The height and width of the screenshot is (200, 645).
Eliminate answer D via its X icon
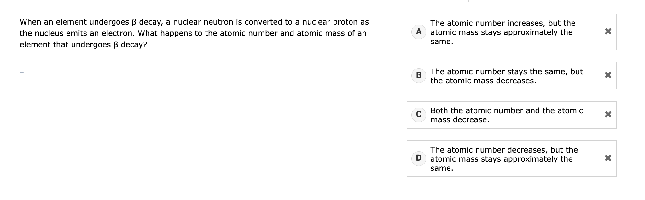(x=608, y=158)
